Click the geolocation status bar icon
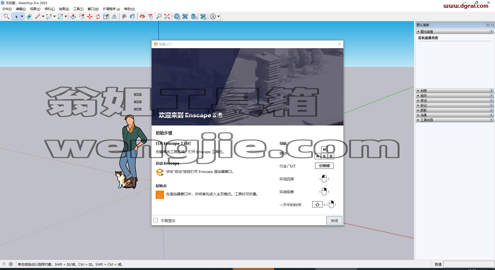 point(4,264)
